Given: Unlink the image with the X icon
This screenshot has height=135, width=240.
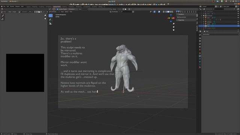Looking at the screenshot, I should tap(41, 12).
